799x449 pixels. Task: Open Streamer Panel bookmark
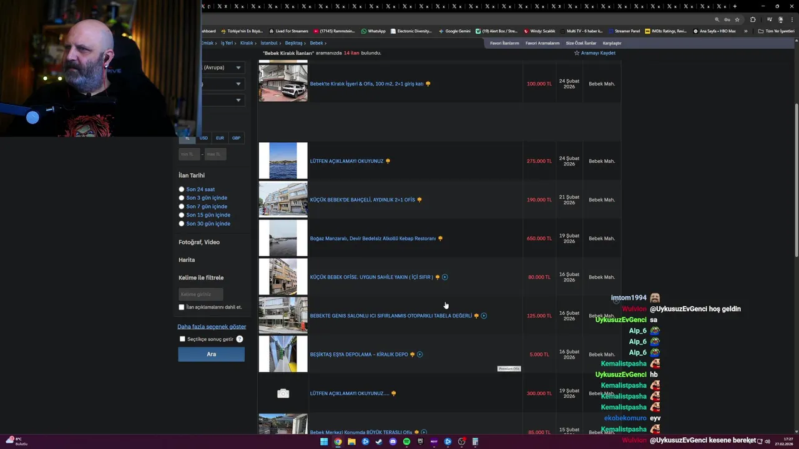pos(624,31)
